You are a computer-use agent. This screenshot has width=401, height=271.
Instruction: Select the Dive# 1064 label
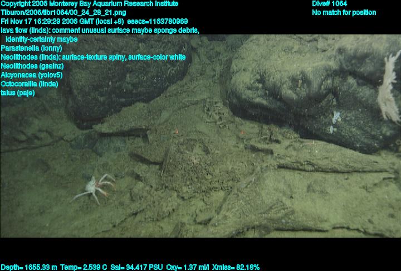click(x=330, y=3)
